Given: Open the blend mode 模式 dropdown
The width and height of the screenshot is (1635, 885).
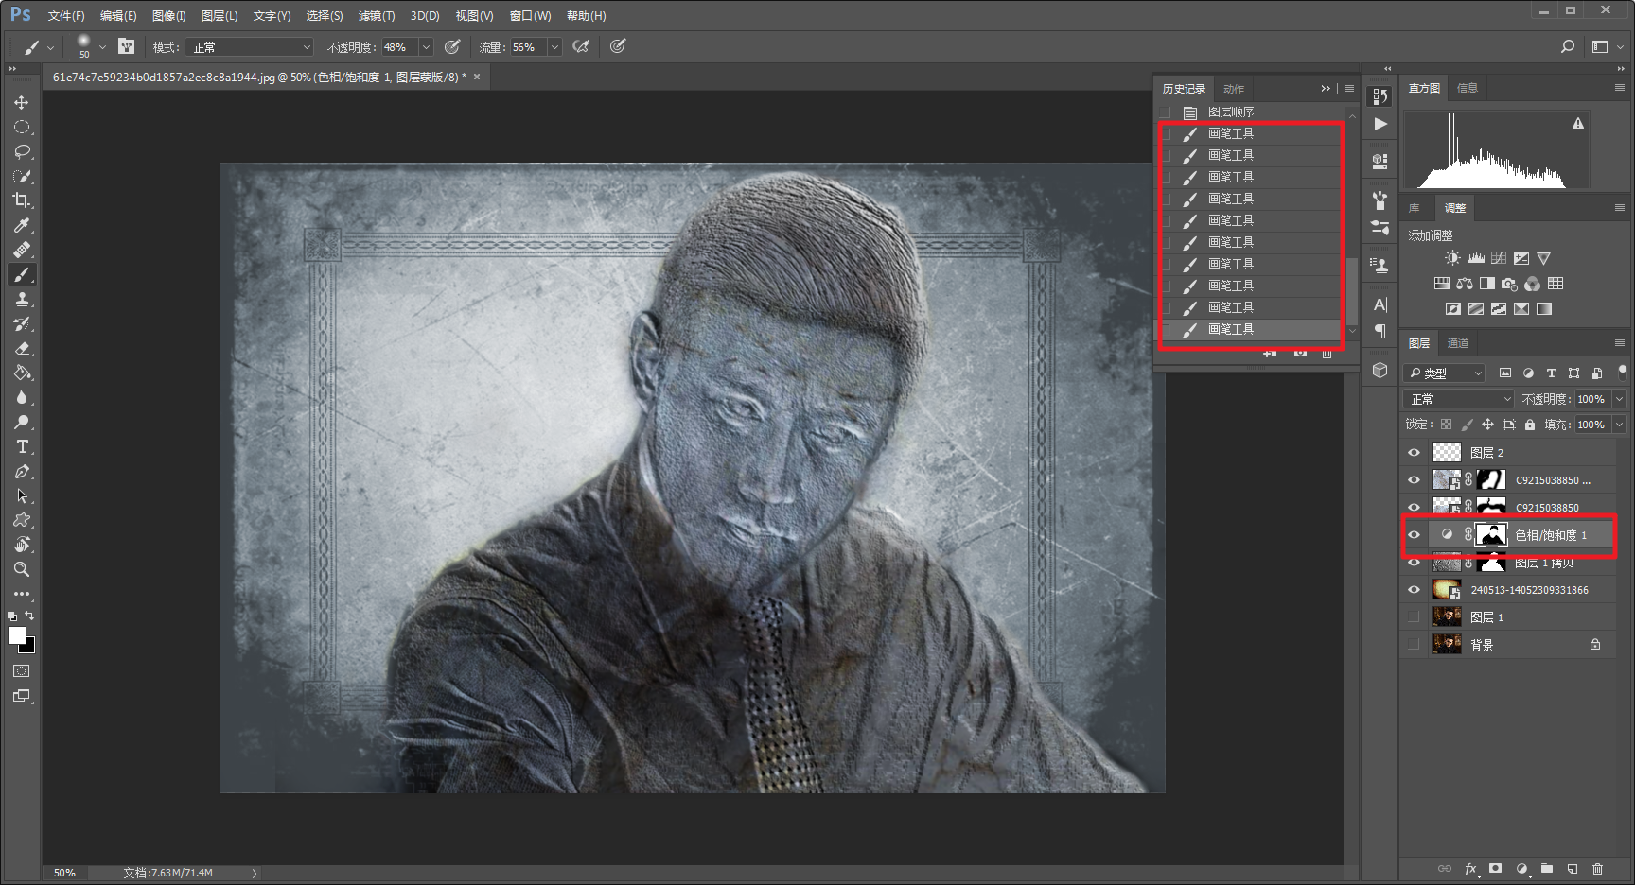Looking at the screenshot, I should pyautogui.click(x=250, y=47).
